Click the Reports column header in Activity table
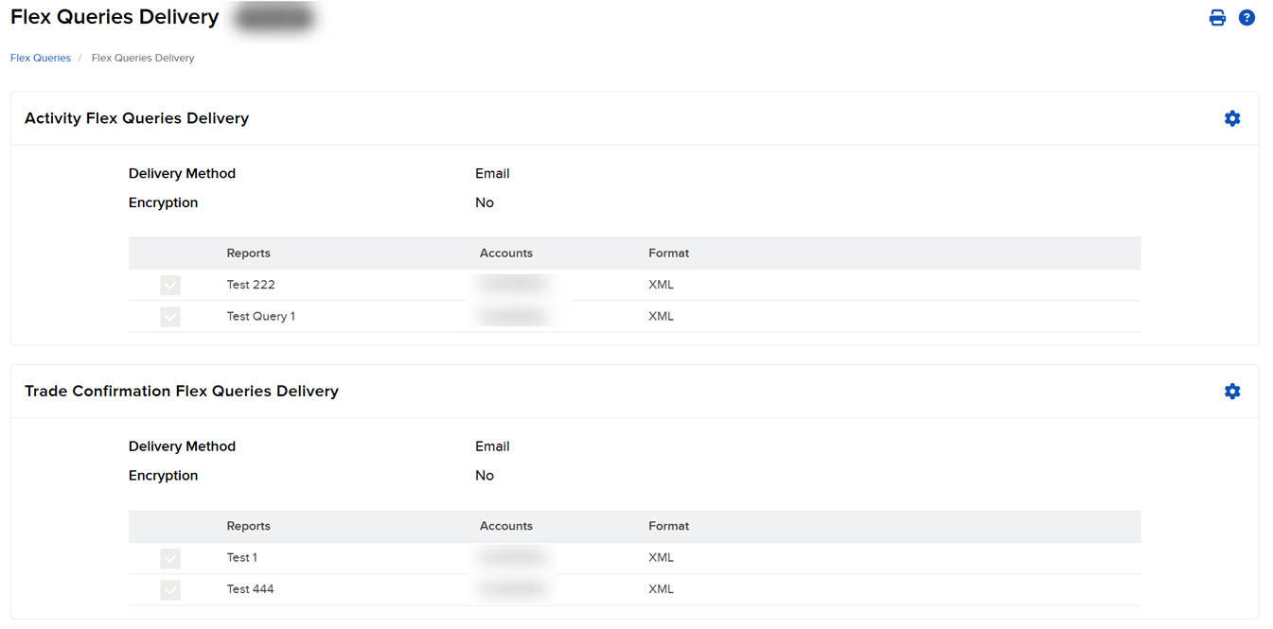1273x629 pixels. coord(248,253)
